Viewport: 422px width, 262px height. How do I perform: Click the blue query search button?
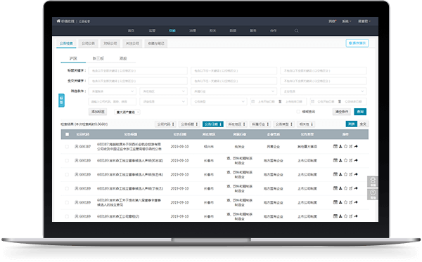pyautogui.click(x=360, y=112)
